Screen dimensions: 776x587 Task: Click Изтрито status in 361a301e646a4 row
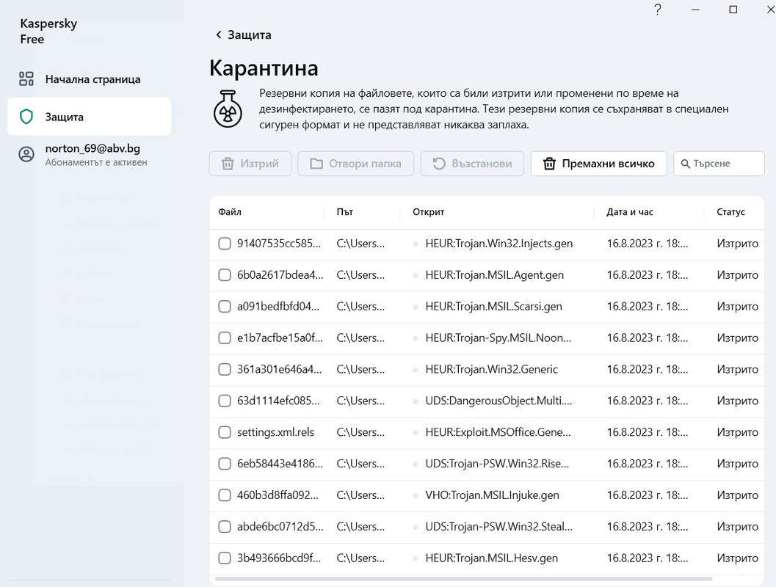pyautogui.click(x=737, y=369)
